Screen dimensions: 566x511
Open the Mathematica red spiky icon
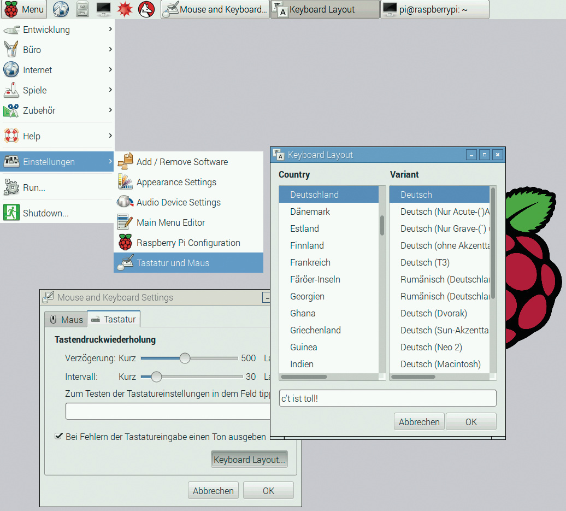click(x=125, y=9)
